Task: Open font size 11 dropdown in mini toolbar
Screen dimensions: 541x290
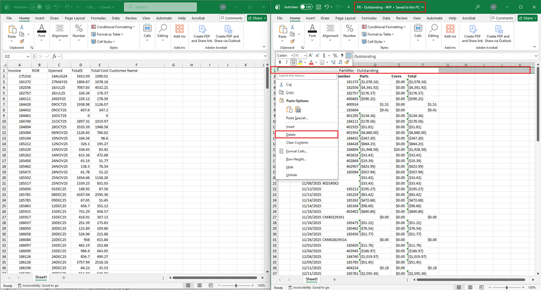Action: pyautogui.click(x=305, y=55)
